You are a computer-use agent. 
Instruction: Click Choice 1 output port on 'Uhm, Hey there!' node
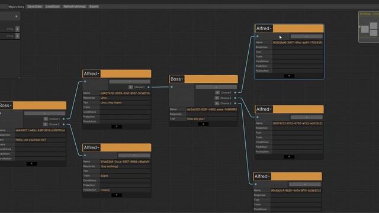coord(149,87)
